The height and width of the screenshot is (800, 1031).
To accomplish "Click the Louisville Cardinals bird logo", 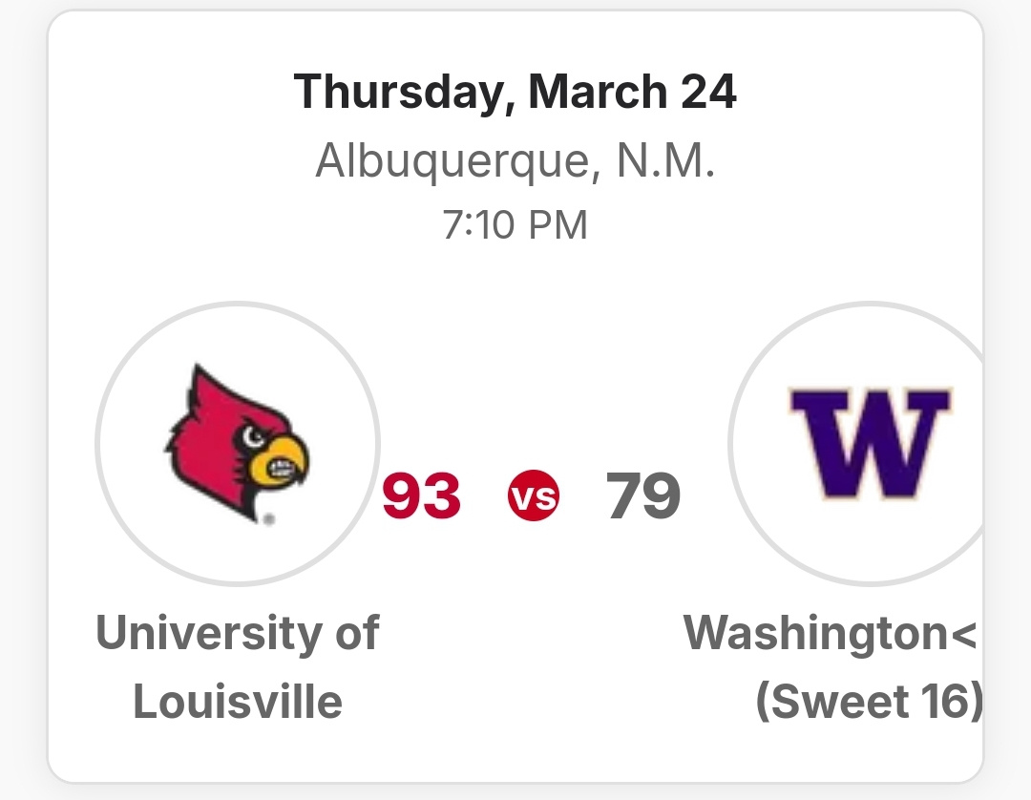I will tap(238, 443).
